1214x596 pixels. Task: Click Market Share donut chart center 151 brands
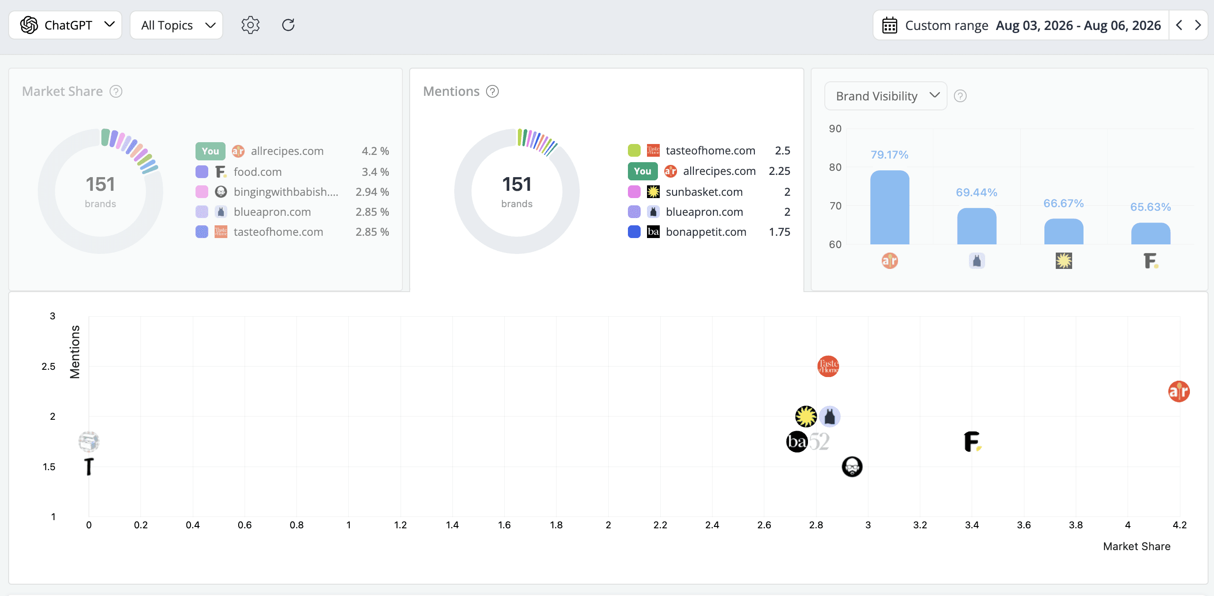click(100, 191)
